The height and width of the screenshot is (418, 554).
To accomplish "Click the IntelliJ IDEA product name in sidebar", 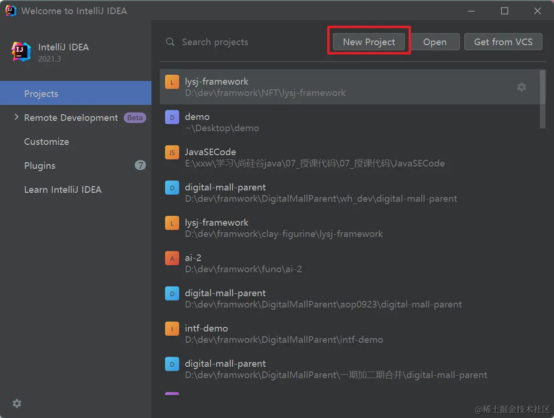I will pyautogui.click(x=63, y=47).
